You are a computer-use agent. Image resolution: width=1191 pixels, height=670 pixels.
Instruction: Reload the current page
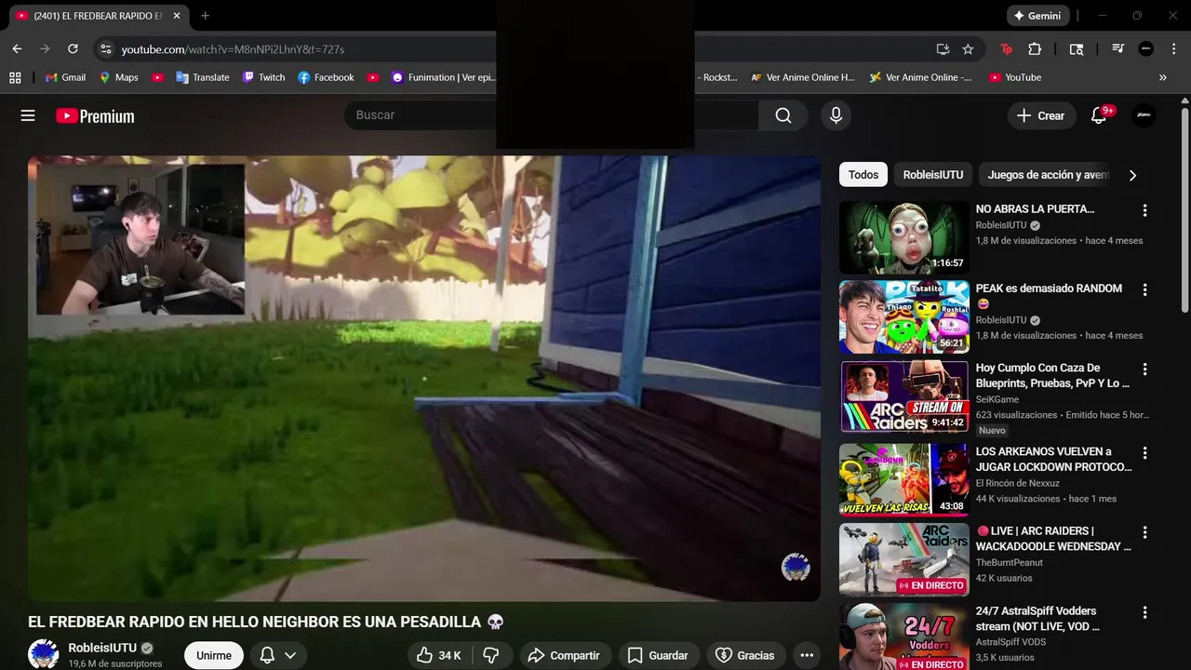pyautogui.click(x=73, y=48)
